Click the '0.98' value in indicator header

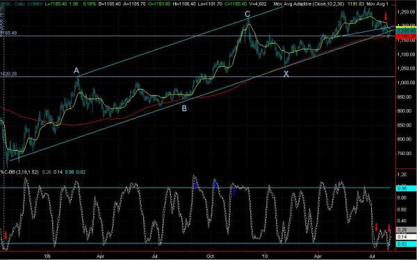tap(69, 172)
